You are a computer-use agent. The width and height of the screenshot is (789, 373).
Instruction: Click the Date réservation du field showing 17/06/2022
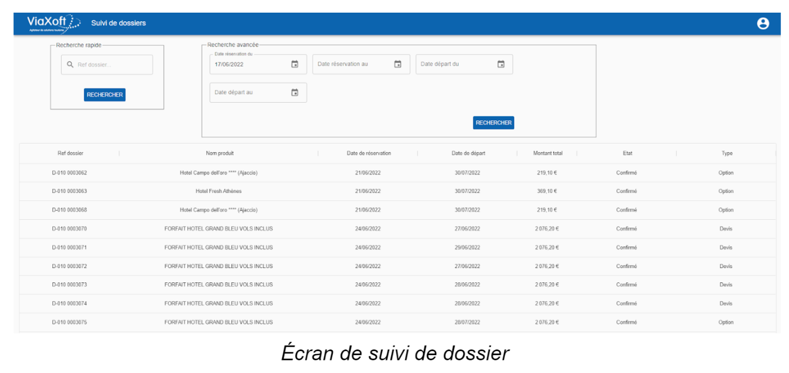[x=258, y=64]
